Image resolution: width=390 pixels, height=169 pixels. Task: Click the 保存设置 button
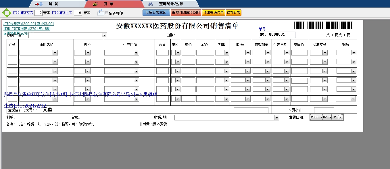click(x=233, y=12)
